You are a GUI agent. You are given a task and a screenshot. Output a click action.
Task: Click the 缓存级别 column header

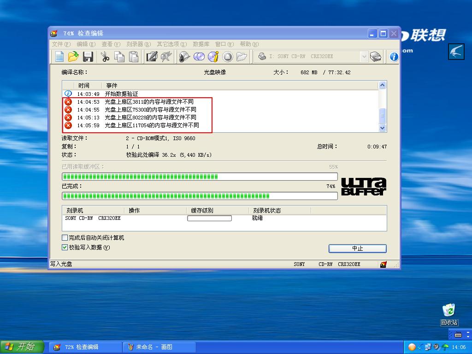point(218,210)
